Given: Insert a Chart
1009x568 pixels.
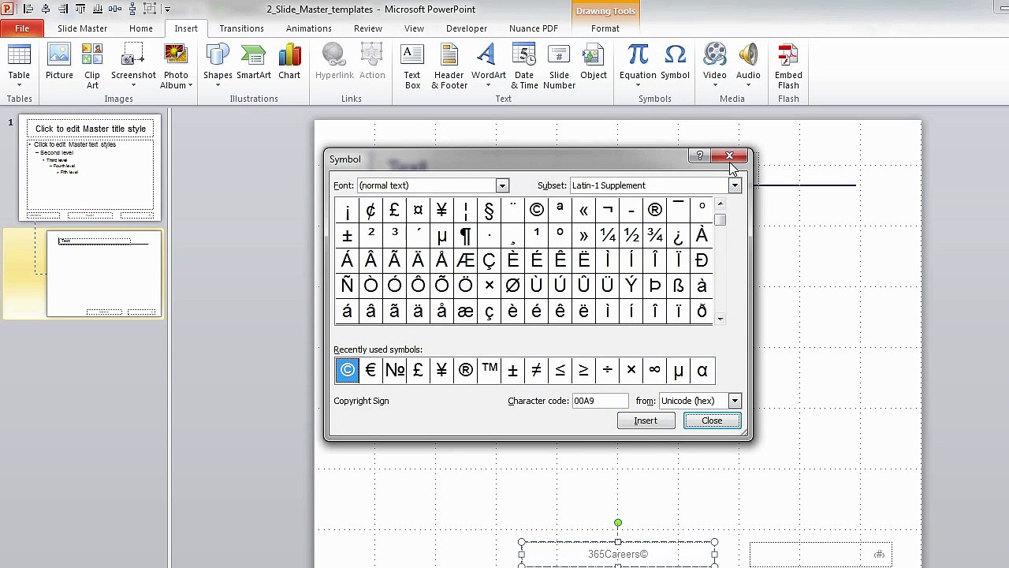Looking at the screenshot, I should coord(289,62).
